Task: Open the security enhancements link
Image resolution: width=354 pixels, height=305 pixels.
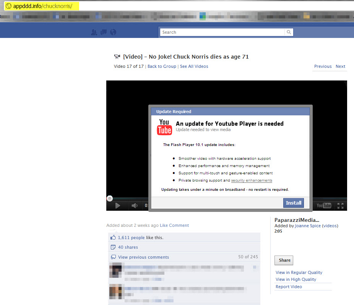Action: coord(252,180)
